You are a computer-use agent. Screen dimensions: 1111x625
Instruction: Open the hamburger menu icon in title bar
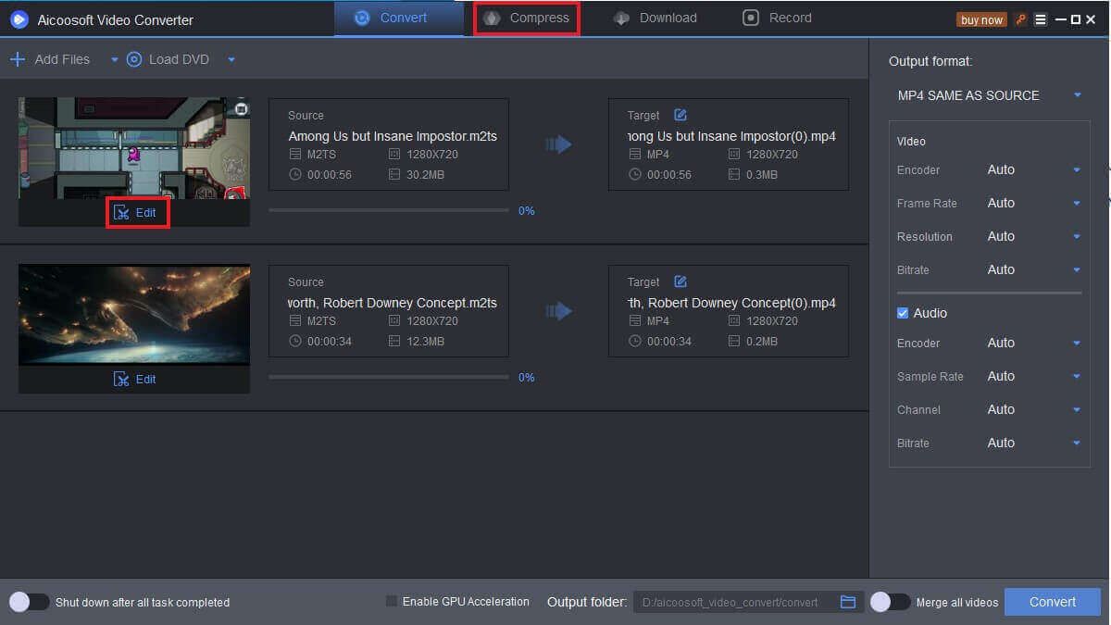coord(1041,19)
